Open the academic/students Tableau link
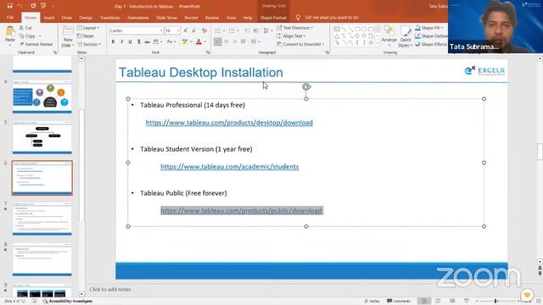 [x=229, y=167]
